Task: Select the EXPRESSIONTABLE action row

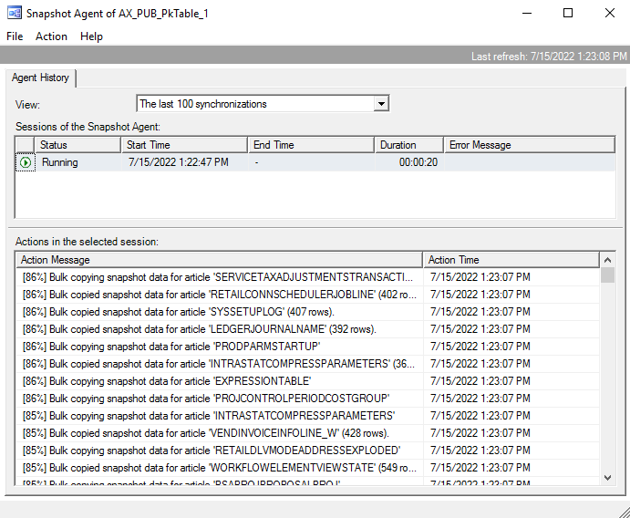Action: 308,381
